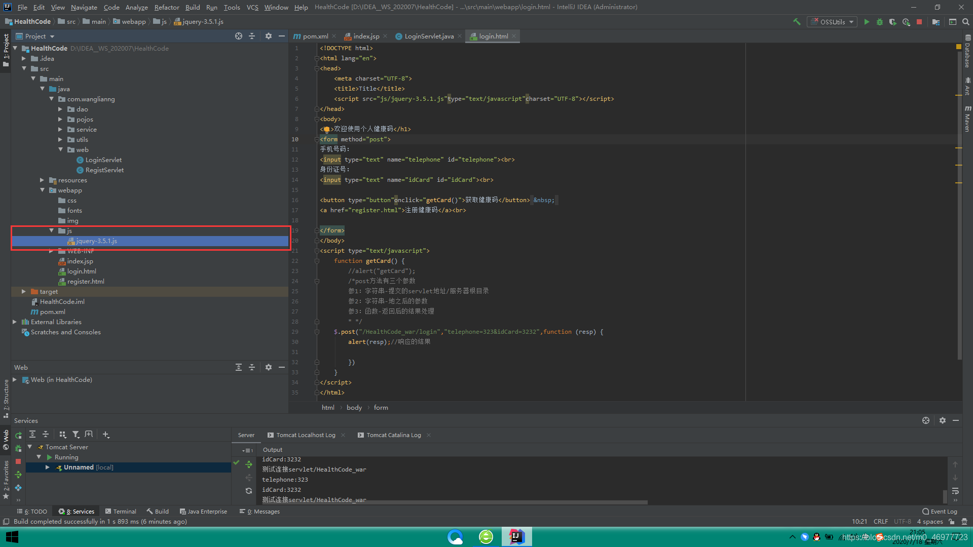Collapse the webapp folder
The width and height of the screenshot is (973, 547).
tap(42, 190)
